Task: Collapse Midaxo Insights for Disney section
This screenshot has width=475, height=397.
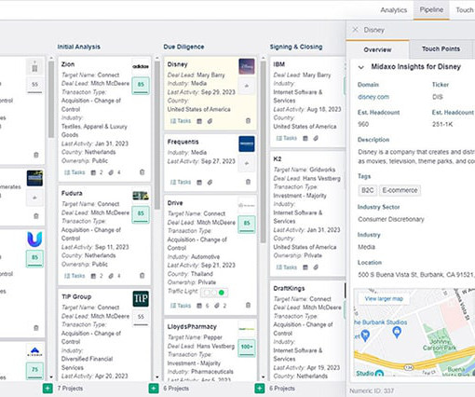Action: coord(361,67)
